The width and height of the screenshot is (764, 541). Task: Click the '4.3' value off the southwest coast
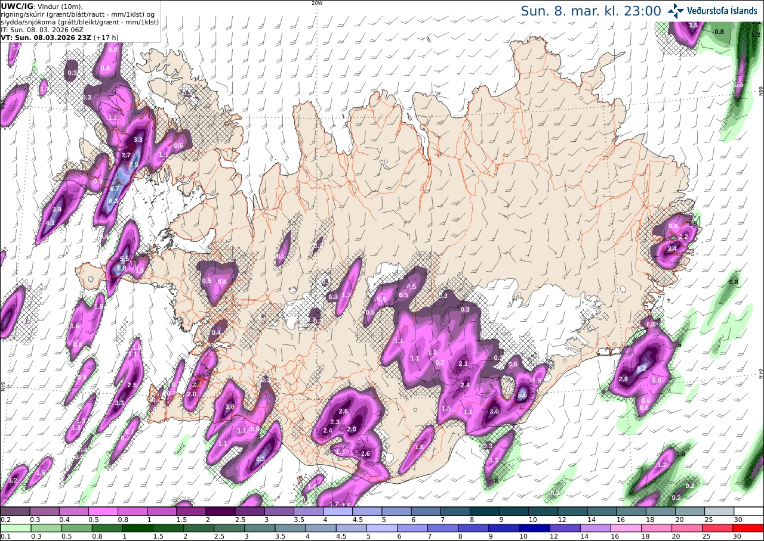tap(261, 459)
